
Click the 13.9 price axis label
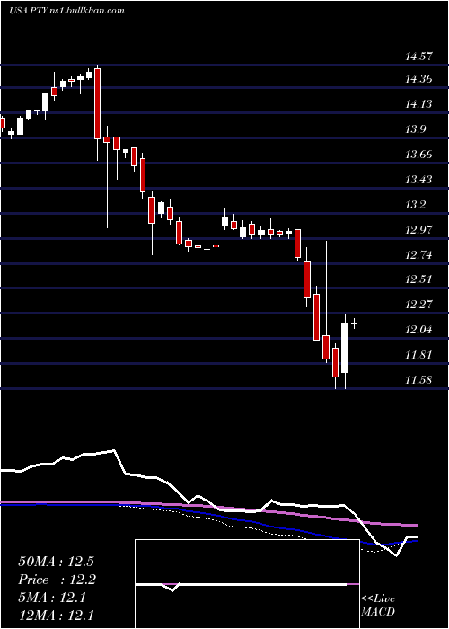[x=417, y=129]
